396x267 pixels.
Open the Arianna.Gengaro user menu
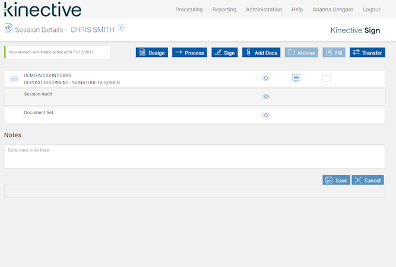(x=333, y=9)
